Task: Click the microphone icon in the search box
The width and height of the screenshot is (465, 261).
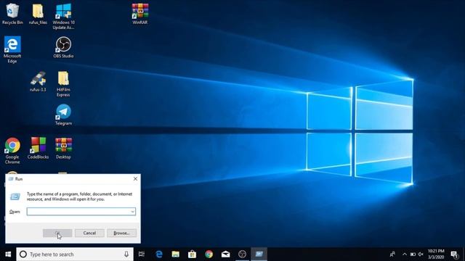Action: click(x=126, y=254)
